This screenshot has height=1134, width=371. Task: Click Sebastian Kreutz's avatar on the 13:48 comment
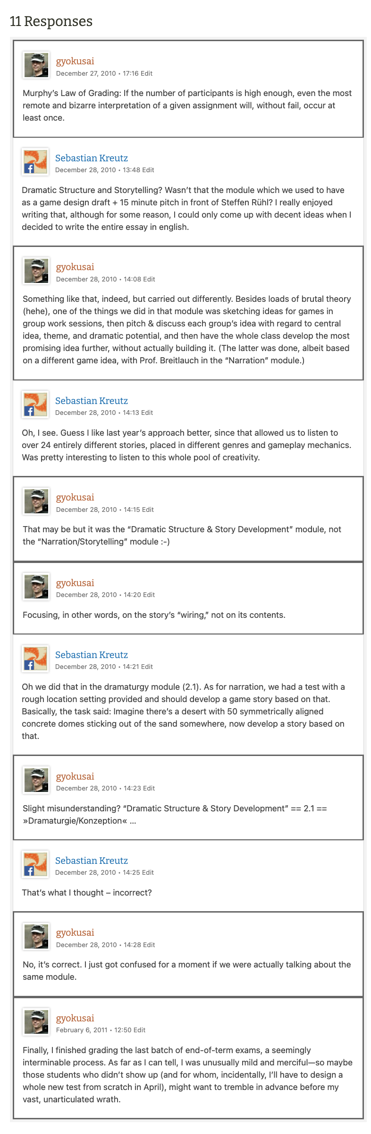coord(35,162)
